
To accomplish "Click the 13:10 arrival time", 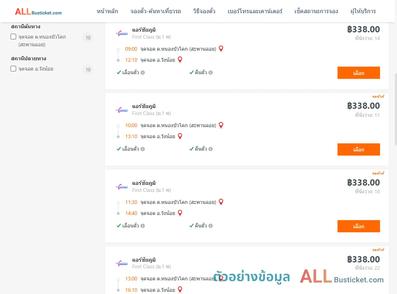I will pyautogui.click(x=131, y=136).
